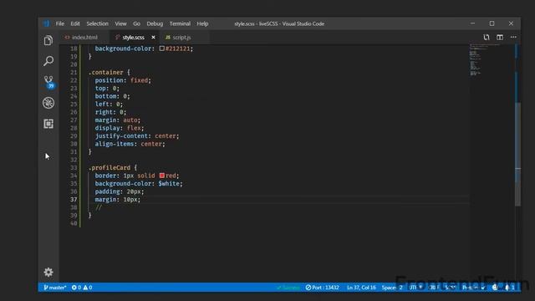Viewport: 535px width, 301px height.
Task: Click the Prettier status item
Action: 474,288
